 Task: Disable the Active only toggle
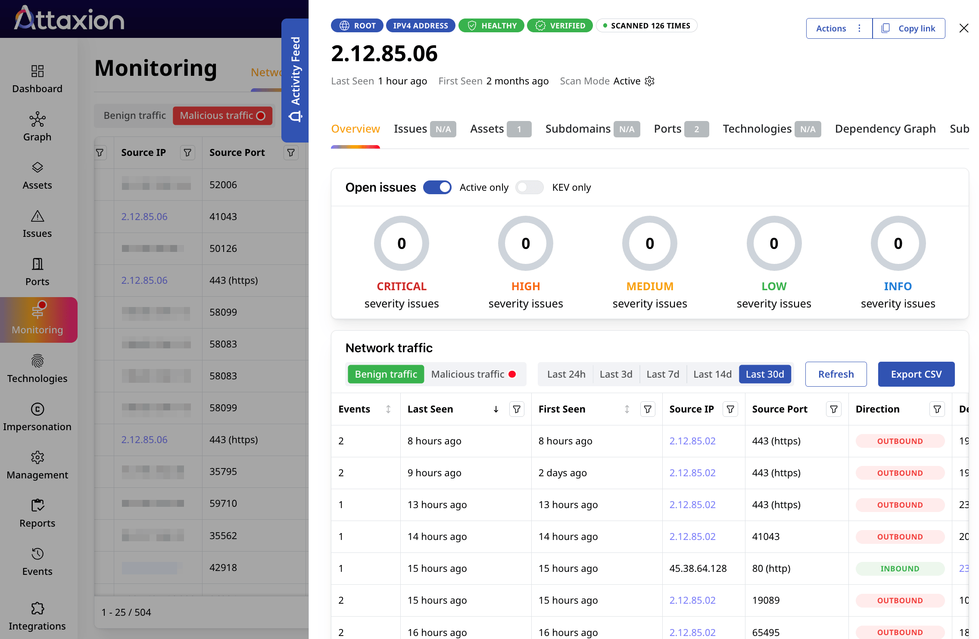click(x=437, y=187)
